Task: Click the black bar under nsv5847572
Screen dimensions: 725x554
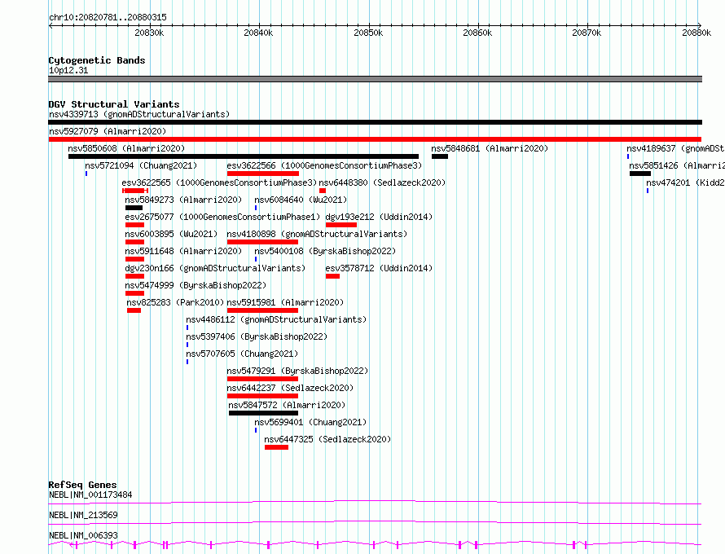Action: (264, 413)
